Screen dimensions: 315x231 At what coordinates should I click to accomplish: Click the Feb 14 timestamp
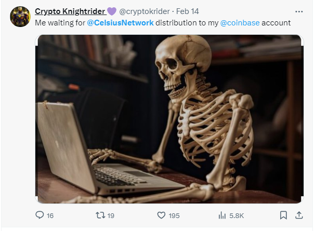coord(188,11)
